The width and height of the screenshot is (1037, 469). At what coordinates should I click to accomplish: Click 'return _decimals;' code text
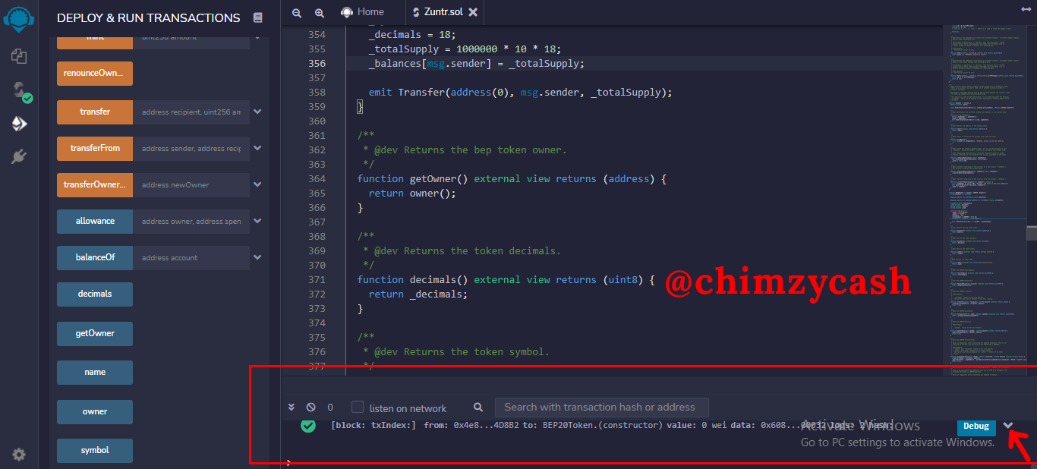tap(418, 294)
